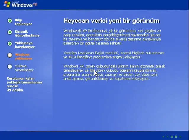Image resolution: width=189 pixels, height=140 pixels.
Task: Select the green bullet beside Bilgi toplanıyor
Action: point(10,21)
